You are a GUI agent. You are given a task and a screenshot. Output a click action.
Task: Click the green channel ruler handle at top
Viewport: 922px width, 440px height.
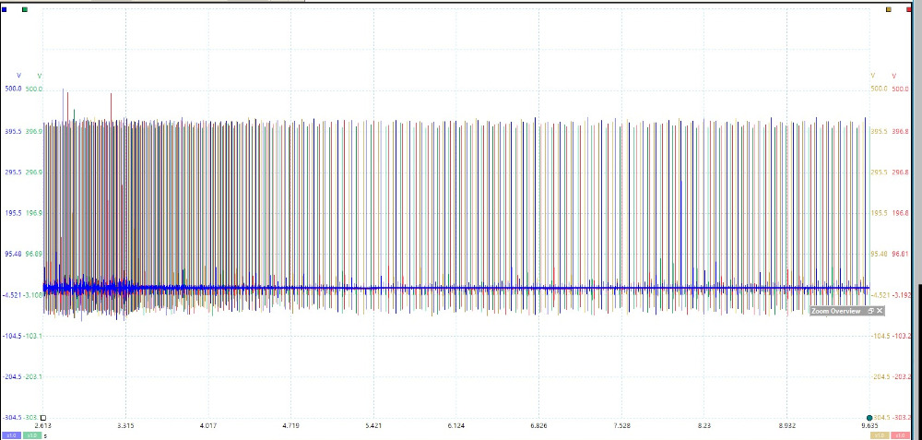(x=24, y=8)
